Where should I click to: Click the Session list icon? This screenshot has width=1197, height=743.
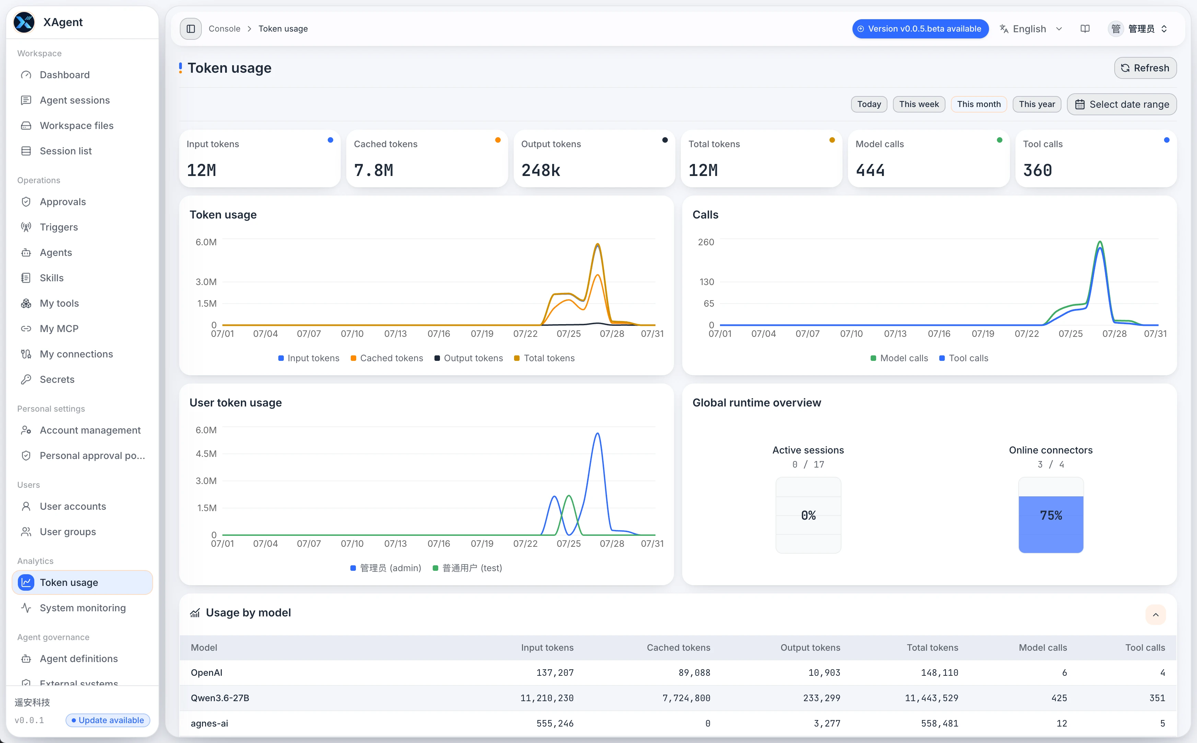click(26, 151)
